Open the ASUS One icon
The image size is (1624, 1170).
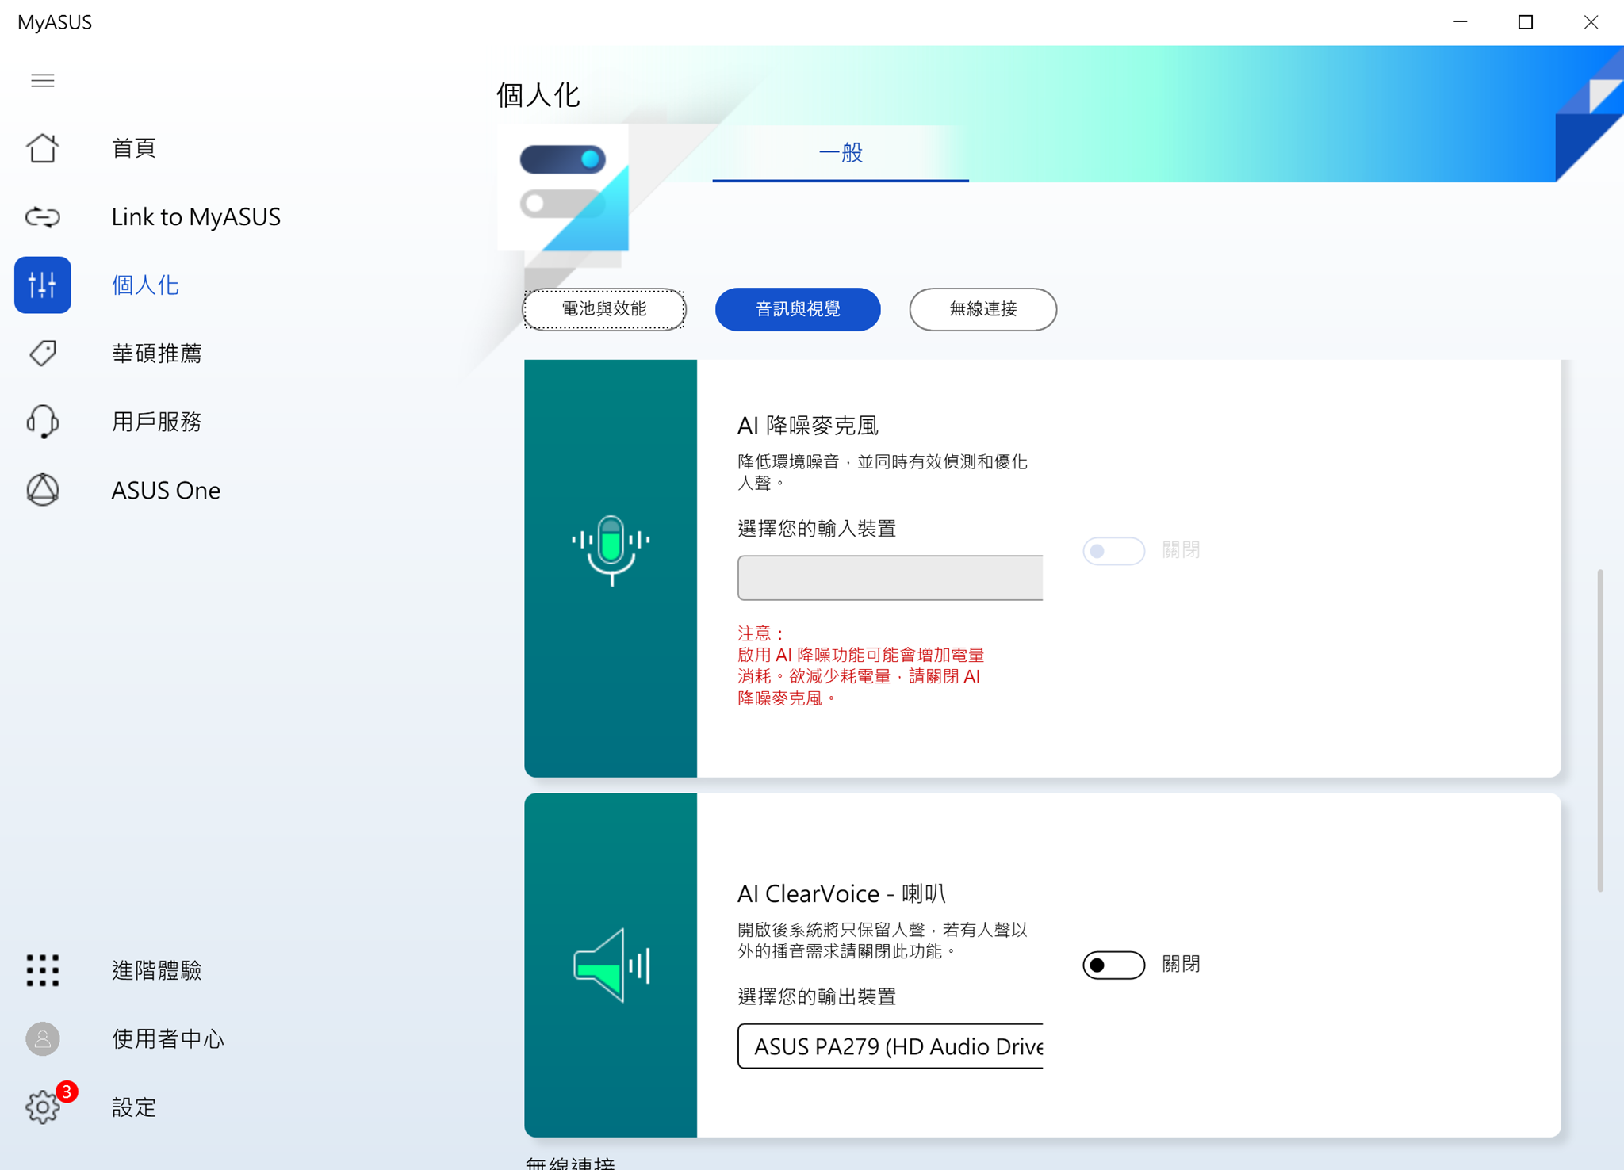[43, 490]
